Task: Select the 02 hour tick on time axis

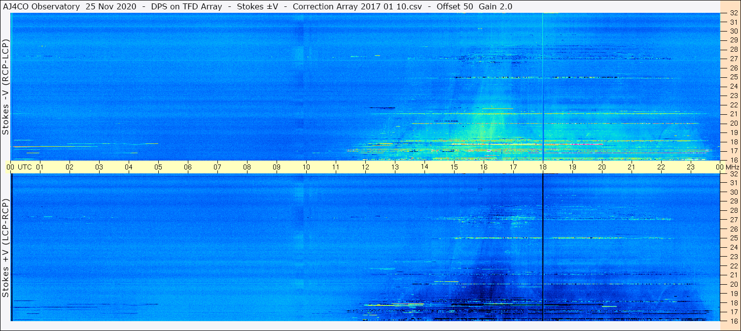Action: pyautogui.click(x=70, y=167)
